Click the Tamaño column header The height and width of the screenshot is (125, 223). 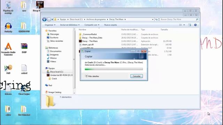pos(164,30)
